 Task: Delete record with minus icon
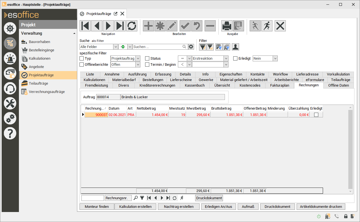(x=210, y=26)
